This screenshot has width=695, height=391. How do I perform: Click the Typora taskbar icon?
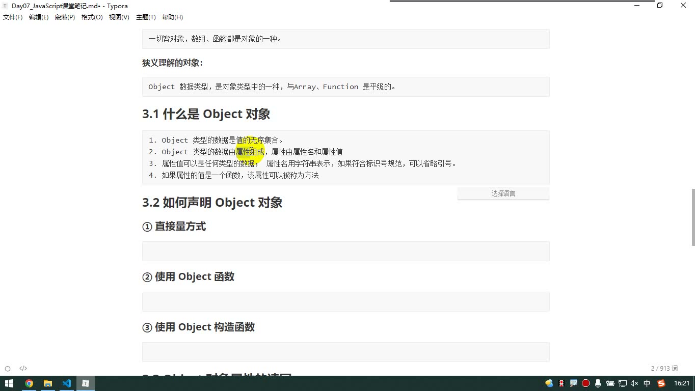86,383
